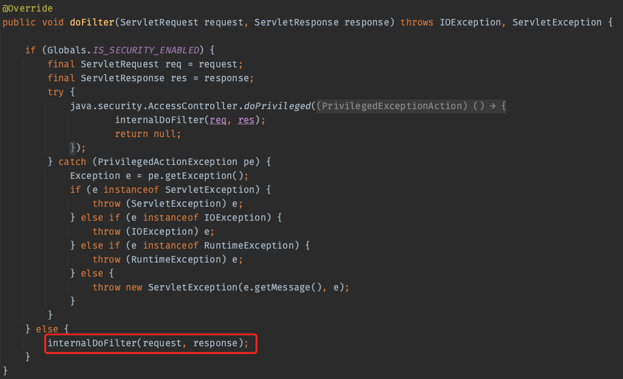Click the red-boxed internalDoFilter(request, response) call

point(148,344)
